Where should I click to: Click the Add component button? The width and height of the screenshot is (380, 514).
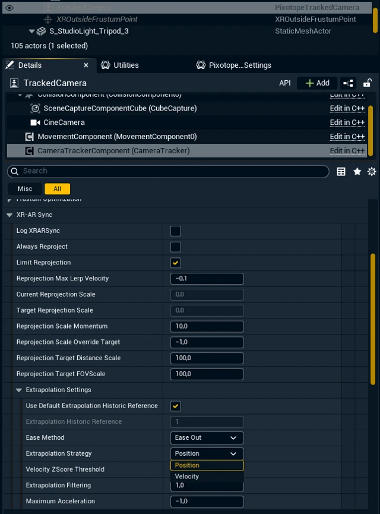[x=317, y=83]
